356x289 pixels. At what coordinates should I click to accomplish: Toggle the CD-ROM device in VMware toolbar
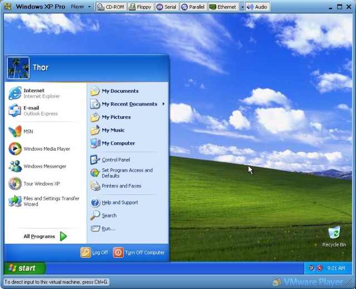[111, 7]
